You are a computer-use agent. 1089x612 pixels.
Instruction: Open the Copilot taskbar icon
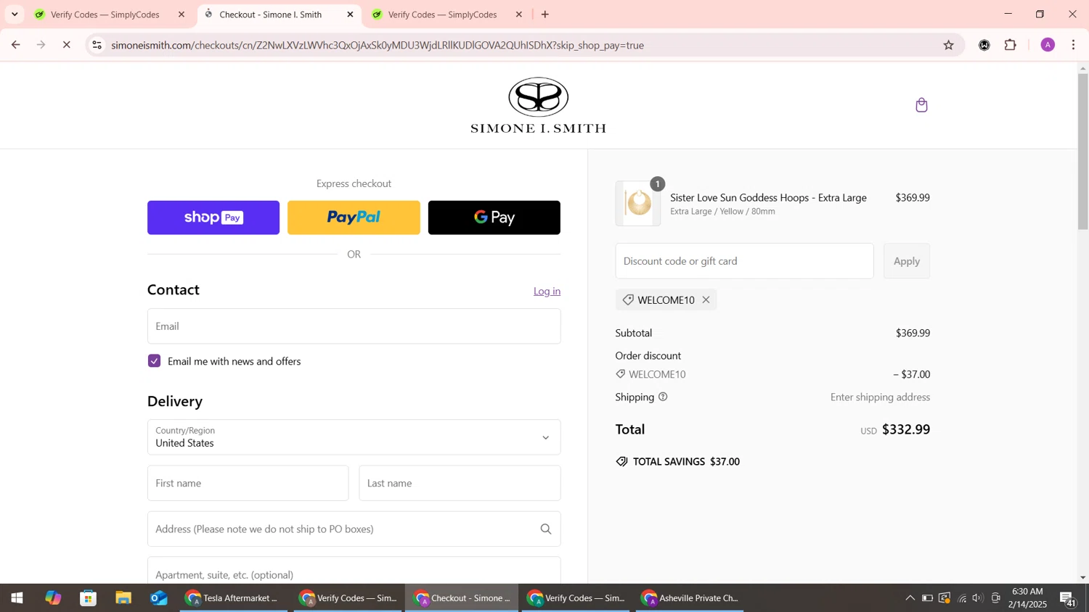point(53,598)
